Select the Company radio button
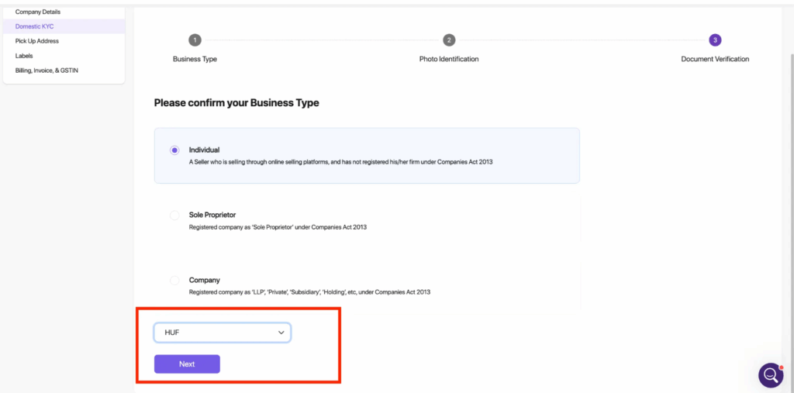Viewport: 794px width, 393px height. coord(174,281)
